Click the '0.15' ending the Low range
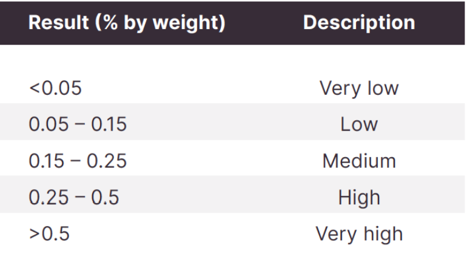Image resolution: width=467 pixels, height=255 pixels. pyautogui.click(x=109, y=124)
